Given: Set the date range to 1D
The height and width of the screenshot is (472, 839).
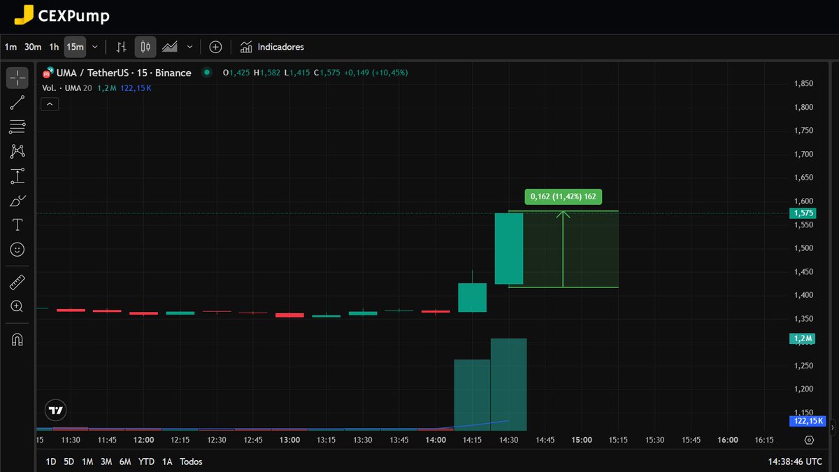Looking at the screenshot, I should click(51, 462).
